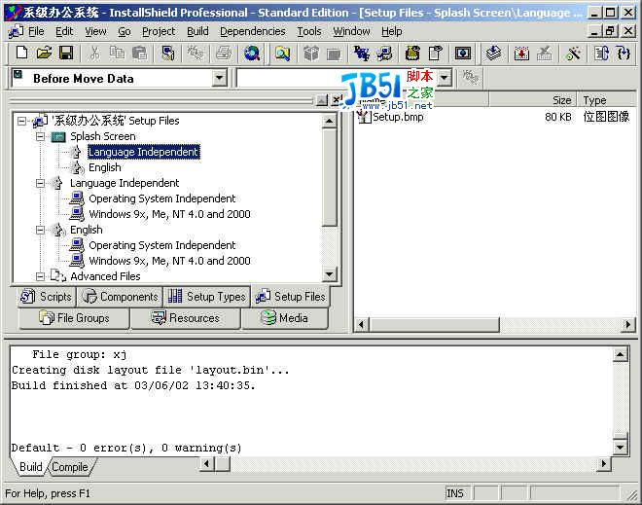The height and width of the screenshot is (505, 642).
Task: Close the workspace pane with X button
Action: 337,100
